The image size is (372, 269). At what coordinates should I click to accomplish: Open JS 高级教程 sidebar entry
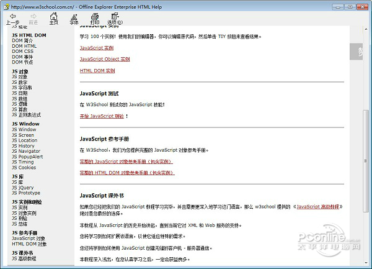pyautogui.click(x=24, y=258)
